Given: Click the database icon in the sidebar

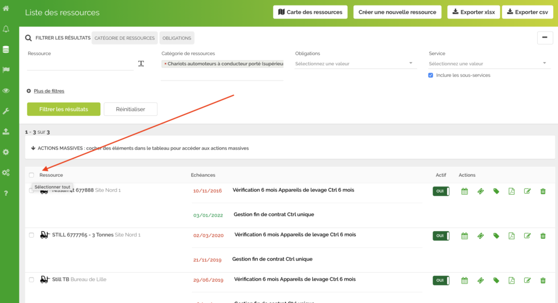Looking at the screenshot, I should pos(6,50).
